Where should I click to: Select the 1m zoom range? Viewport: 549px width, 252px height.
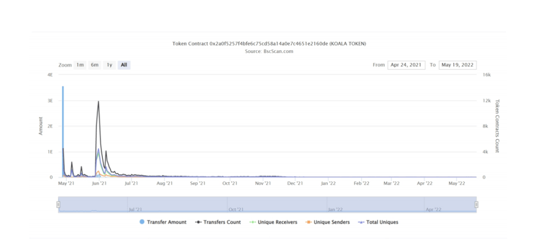point(80,65)
